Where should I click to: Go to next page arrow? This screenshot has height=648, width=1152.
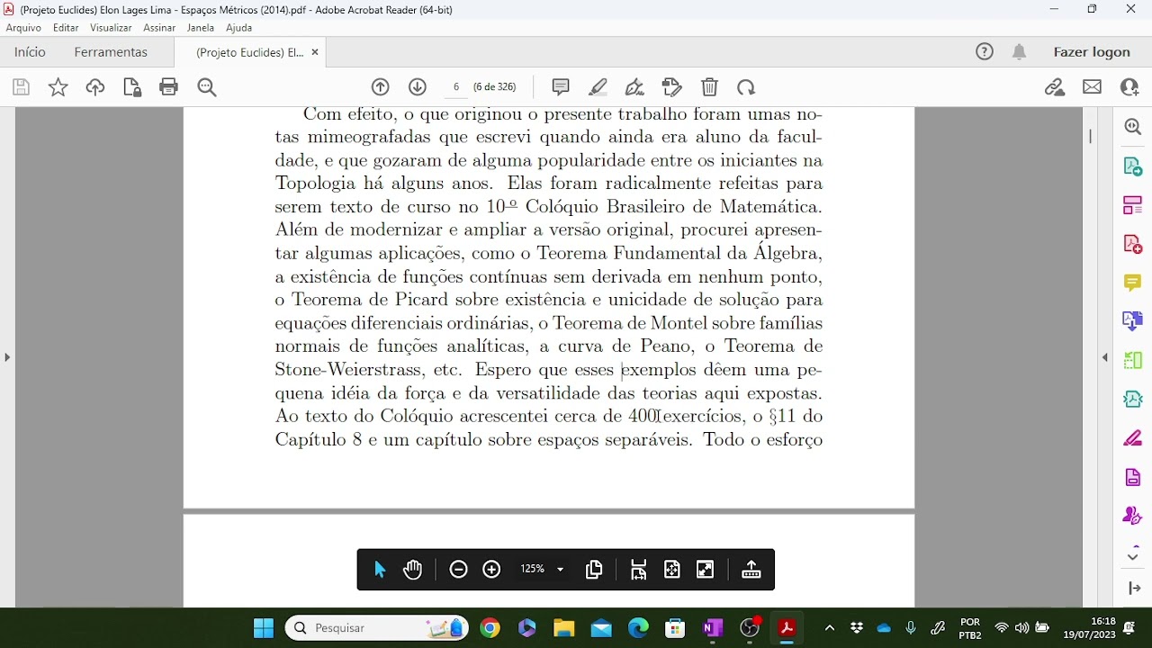pos(418,87)
